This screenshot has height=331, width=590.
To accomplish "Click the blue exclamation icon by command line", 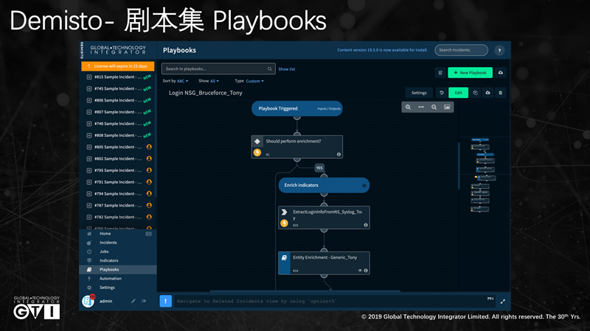I will tap(165, 301).
